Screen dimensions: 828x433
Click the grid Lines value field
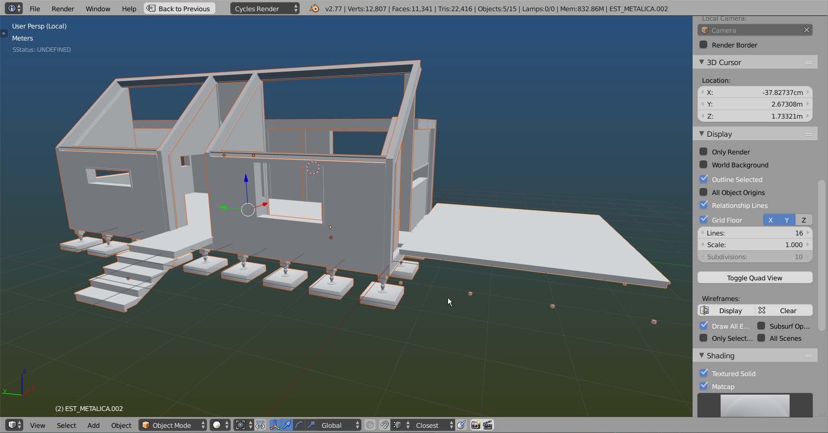[755, 233]
